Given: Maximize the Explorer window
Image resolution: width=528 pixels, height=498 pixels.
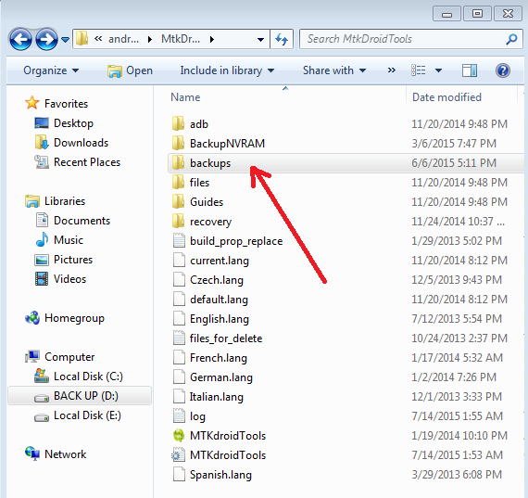Looking at the screenshot, I should 477,14.
